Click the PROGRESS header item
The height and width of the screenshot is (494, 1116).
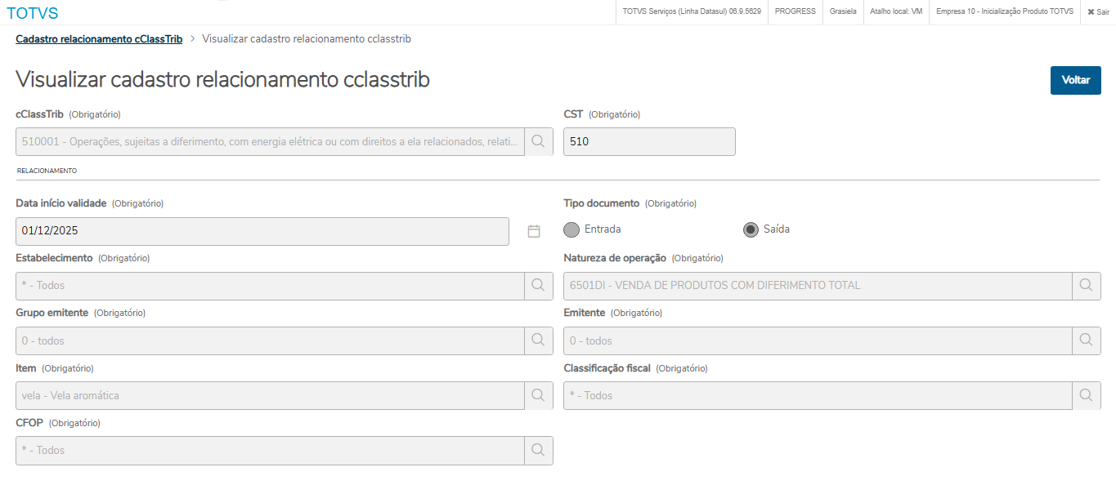point(795,11)
